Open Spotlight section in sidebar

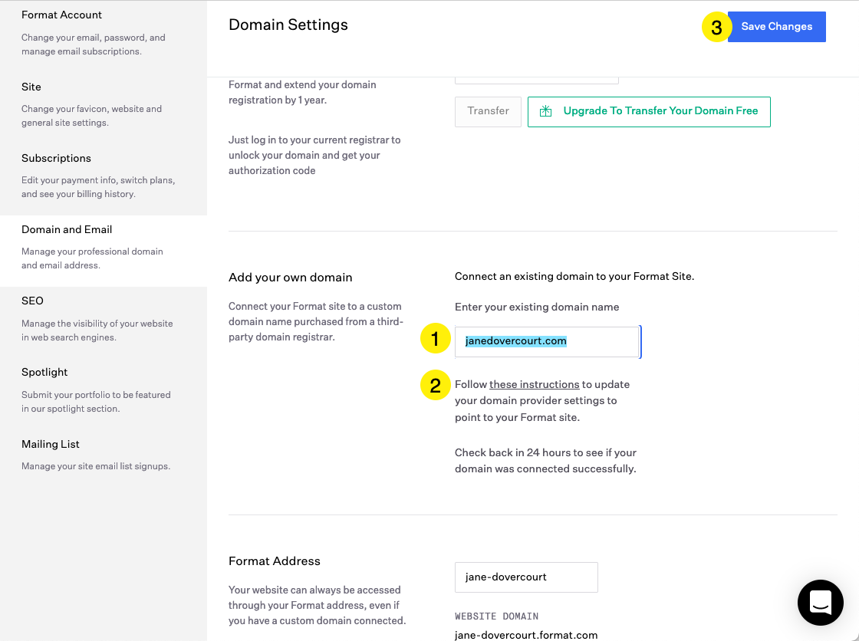[x=44, y=372]
